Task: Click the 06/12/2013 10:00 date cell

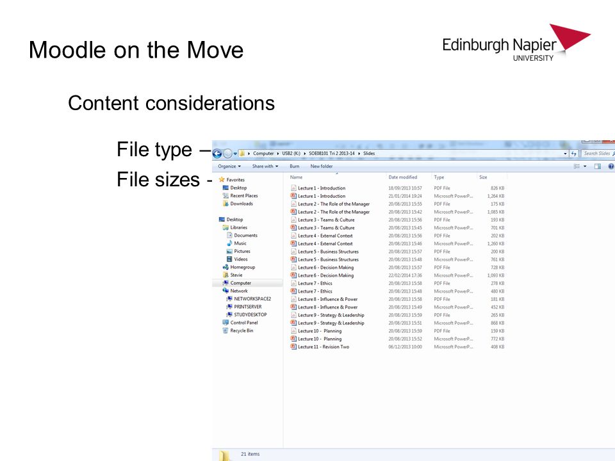Action: (405, 347)
